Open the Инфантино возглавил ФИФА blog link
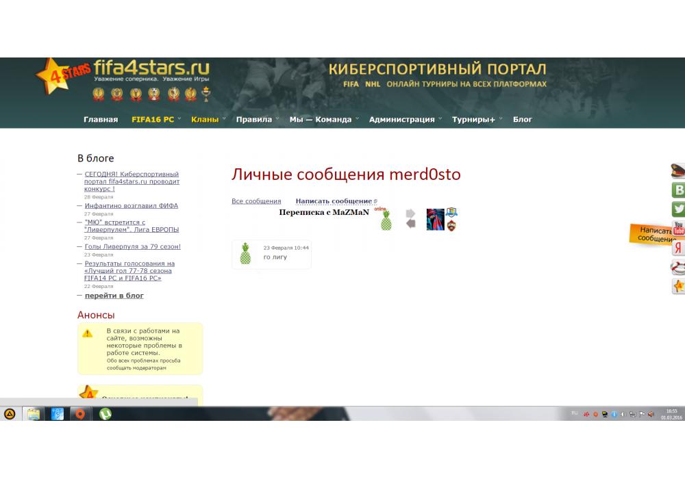685x479 pixels. 132,205
